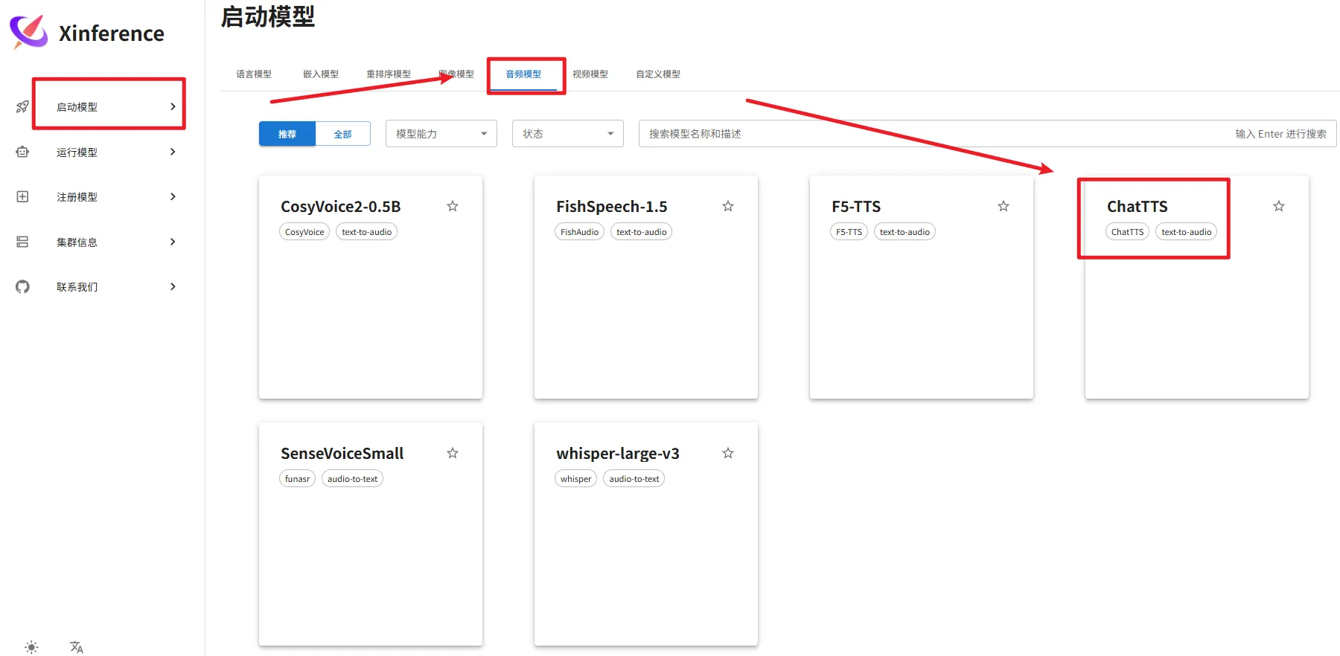This screenshot has height=656, width=1340.
Task: Open the 模型能力 dropdown
Action: [x=441, y=134]
